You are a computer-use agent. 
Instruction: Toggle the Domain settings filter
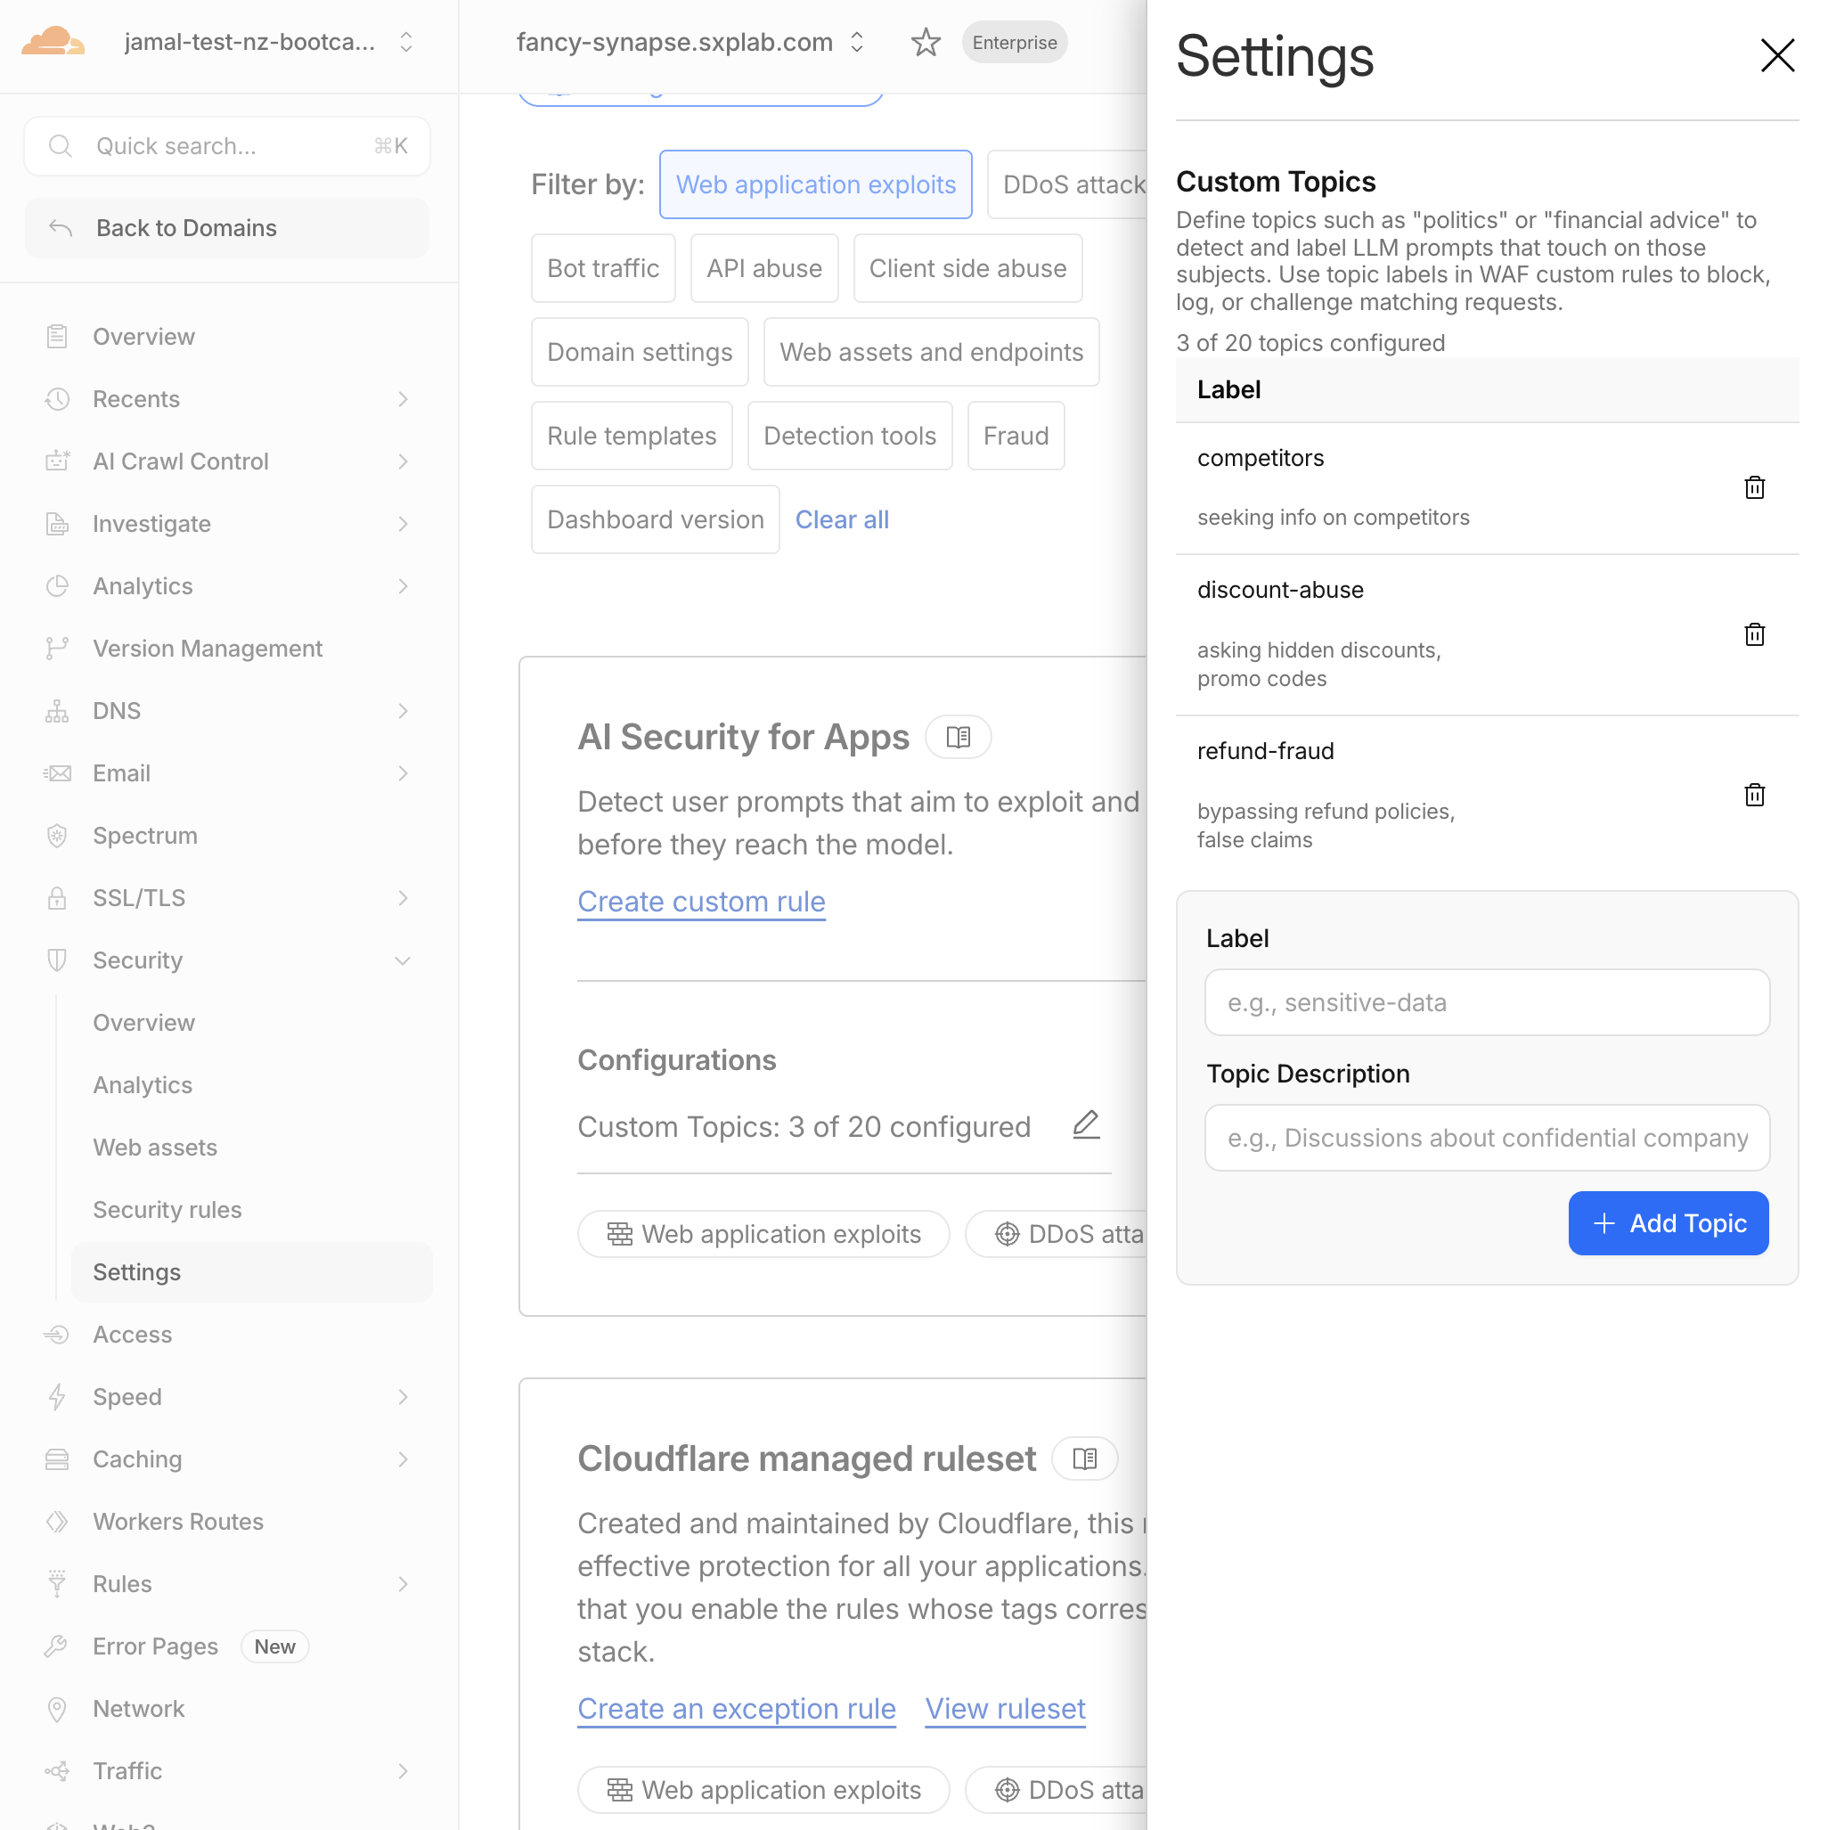640,351
